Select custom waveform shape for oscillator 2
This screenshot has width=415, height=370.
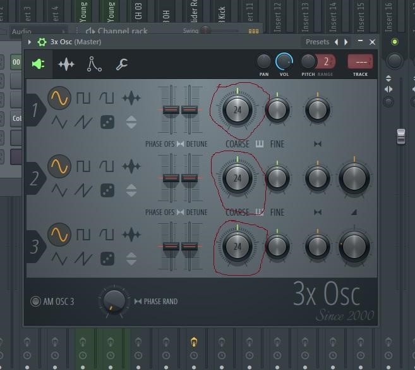(x=131, y=166)
